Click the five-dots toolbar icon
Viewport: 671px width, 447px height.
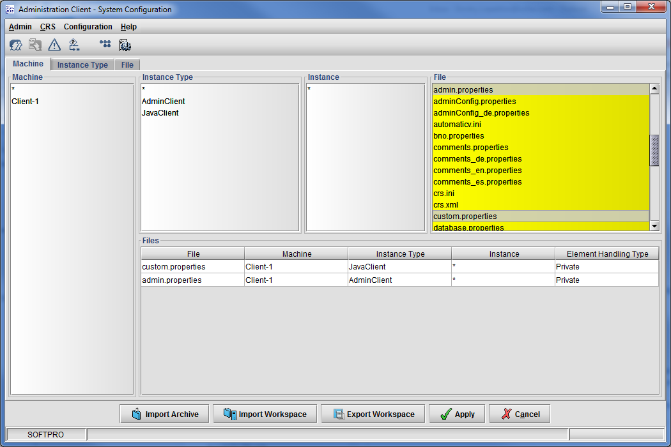105,44
